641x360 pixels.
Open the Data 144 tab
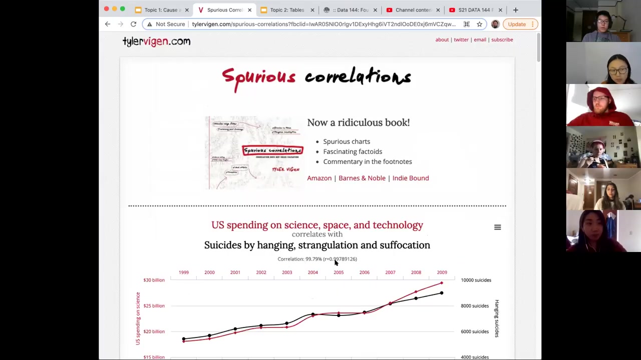pyautogui.click(x=349, y=10)
